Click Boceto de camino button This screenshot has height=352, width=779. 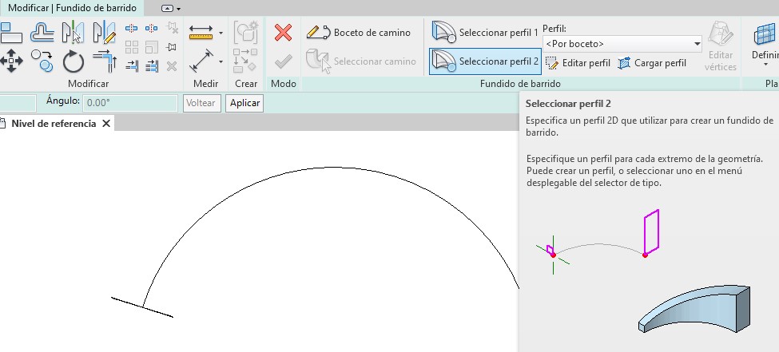(360, 33)
